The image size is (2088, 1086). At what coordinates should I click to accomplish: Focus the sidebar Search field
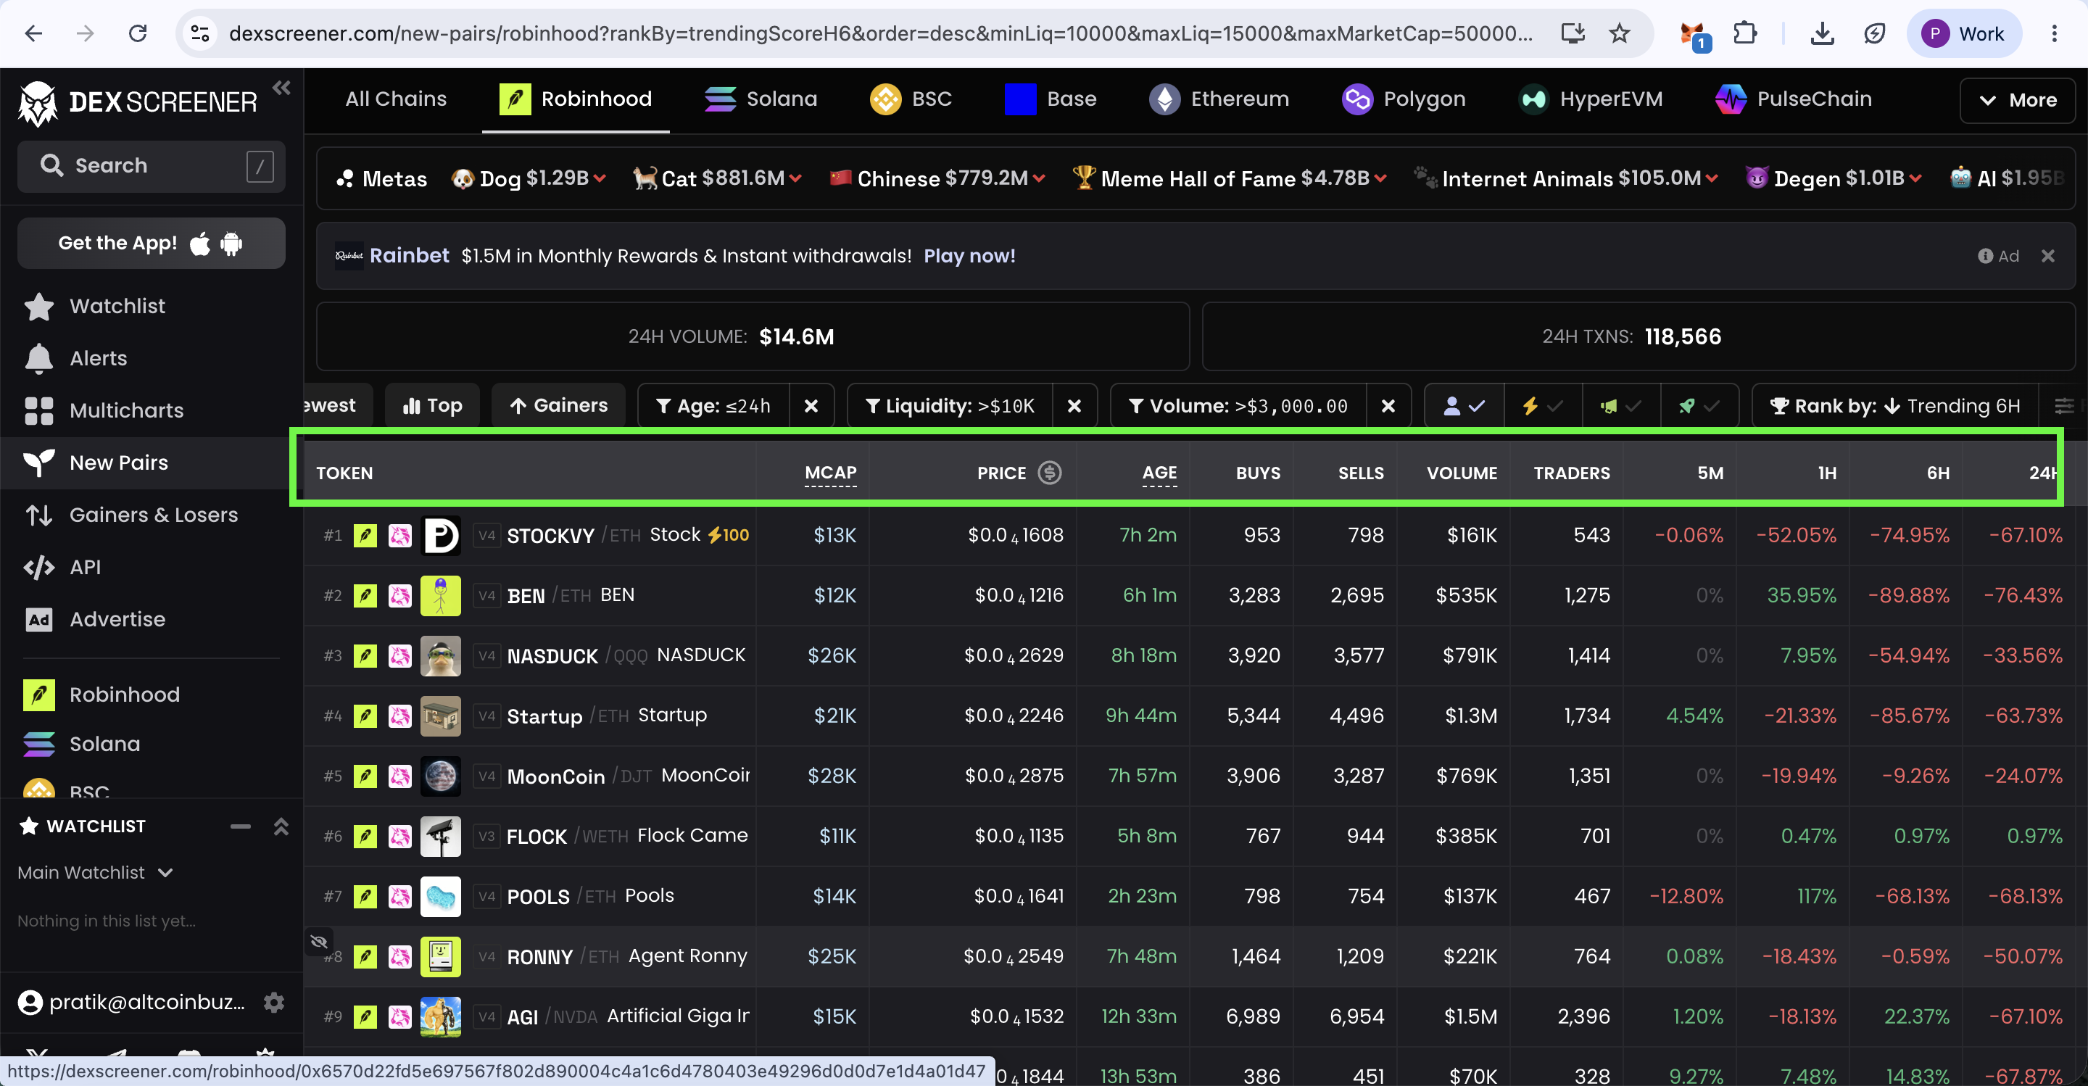tap(151, 166)
